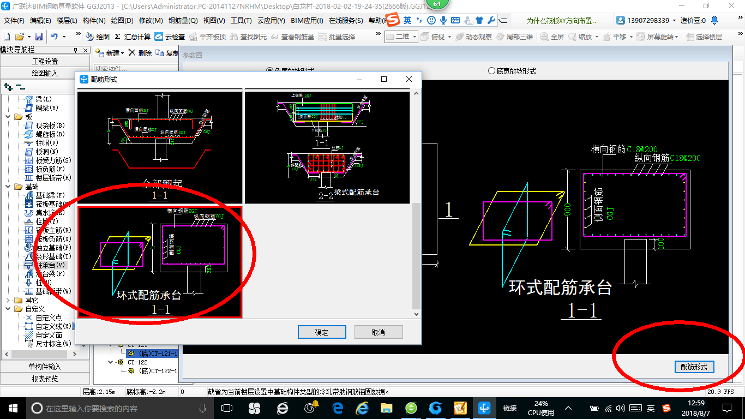Click 选择楼层 floor selection tool
The width and height of the screenshot is (745, 419).
704,37
